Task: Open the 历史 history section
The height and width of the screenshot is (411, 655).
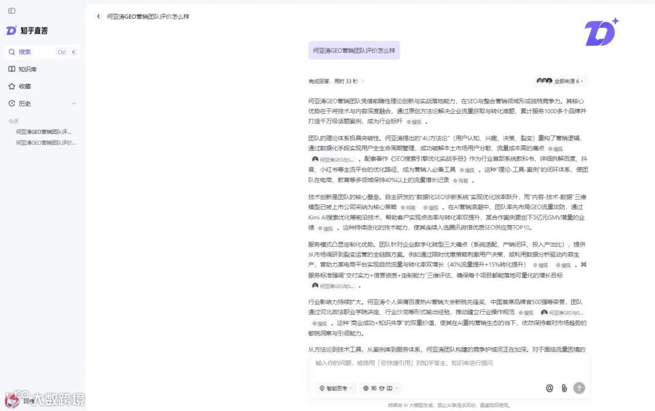Action: click(42, 104)
